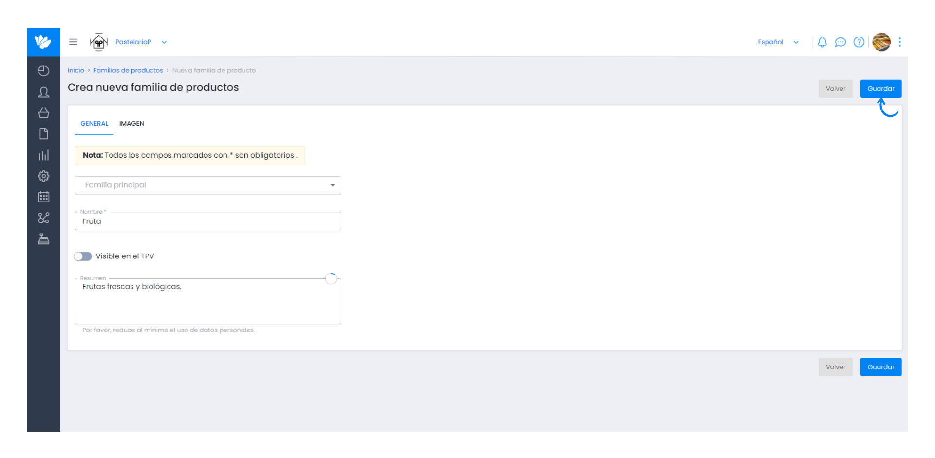Expand the Familia principal dropdown
The height and width of the screenshot is (458, 935).
[x=208, y=185]
